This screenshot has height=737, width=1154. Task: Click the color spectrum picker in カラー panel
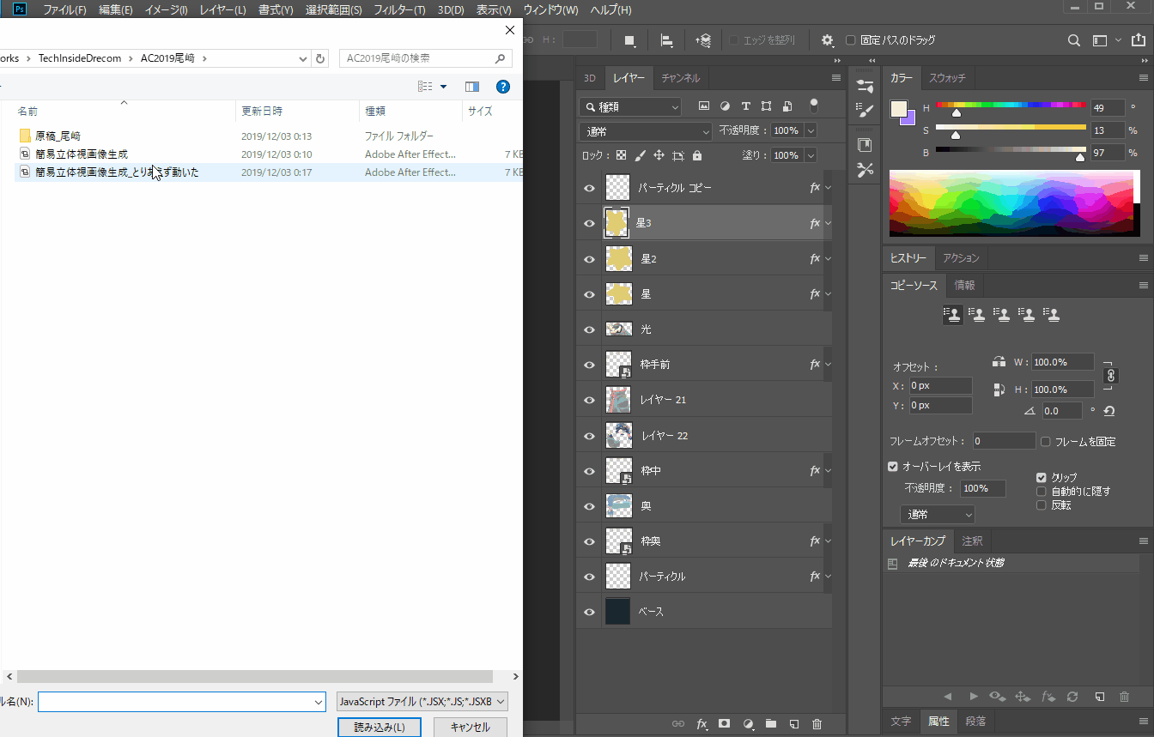[1010, 202]
